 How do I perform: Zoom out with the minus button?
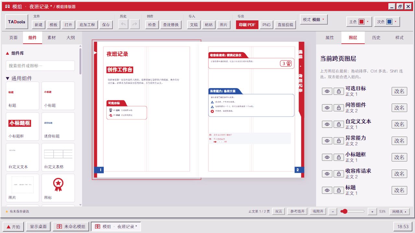tap(333, 211)
